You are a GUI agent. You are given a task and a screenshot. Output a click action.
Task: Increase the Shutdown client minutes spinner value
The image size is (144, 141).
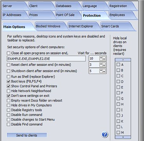click(101, 71)
